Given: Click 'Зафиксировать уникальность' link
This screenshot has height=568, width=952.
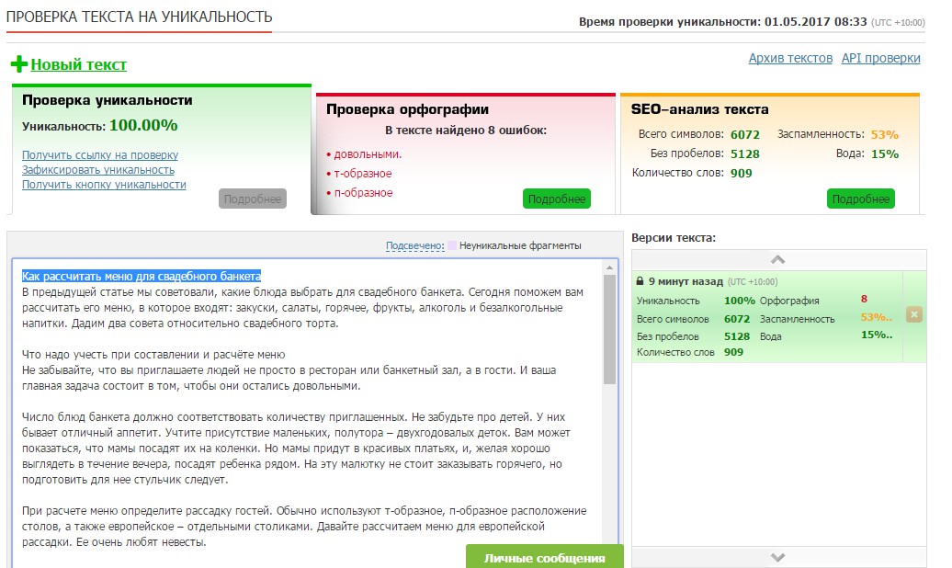Looking at the screenshot, I should (x=98, y=170).
